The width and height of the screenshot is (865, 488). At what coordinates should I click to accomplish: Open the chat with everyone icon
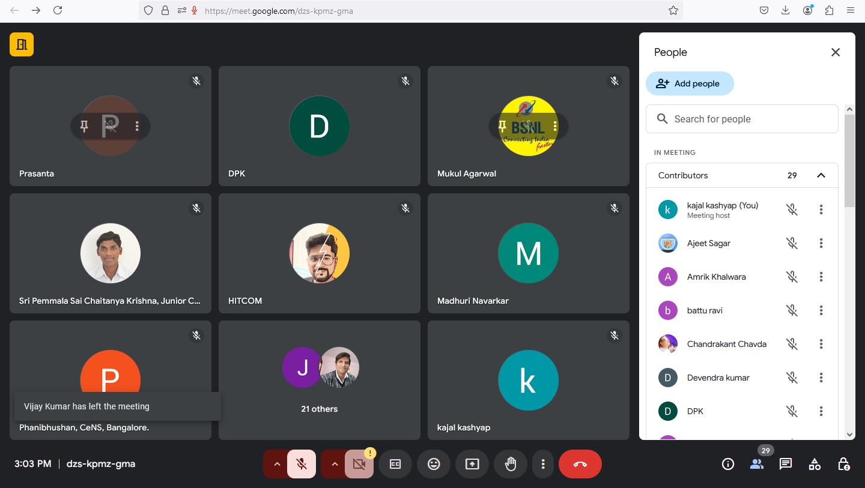[785, 464]
